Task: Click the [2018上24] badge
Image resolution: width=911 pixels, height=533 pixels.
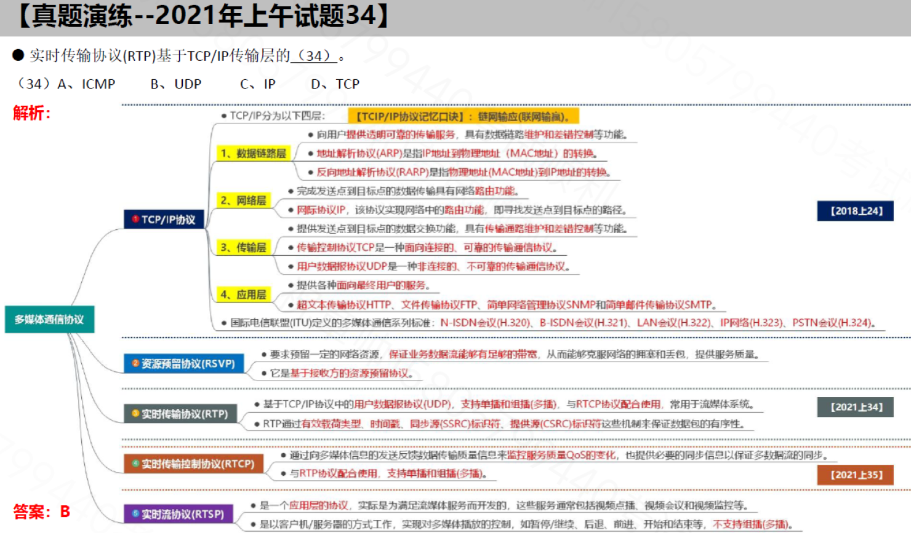Action: coord(856,211)
